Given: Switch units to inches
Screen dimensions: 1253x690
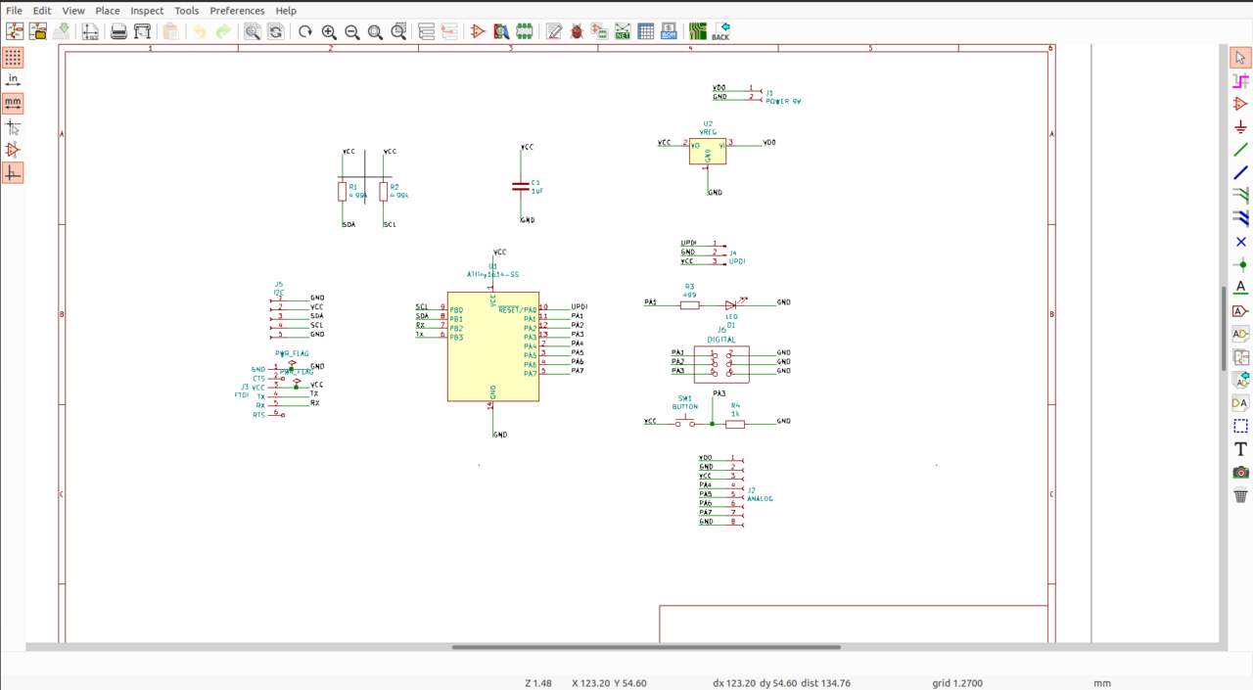Looking at the screenshot, I should pyautogui.click(x=13, y=80).
